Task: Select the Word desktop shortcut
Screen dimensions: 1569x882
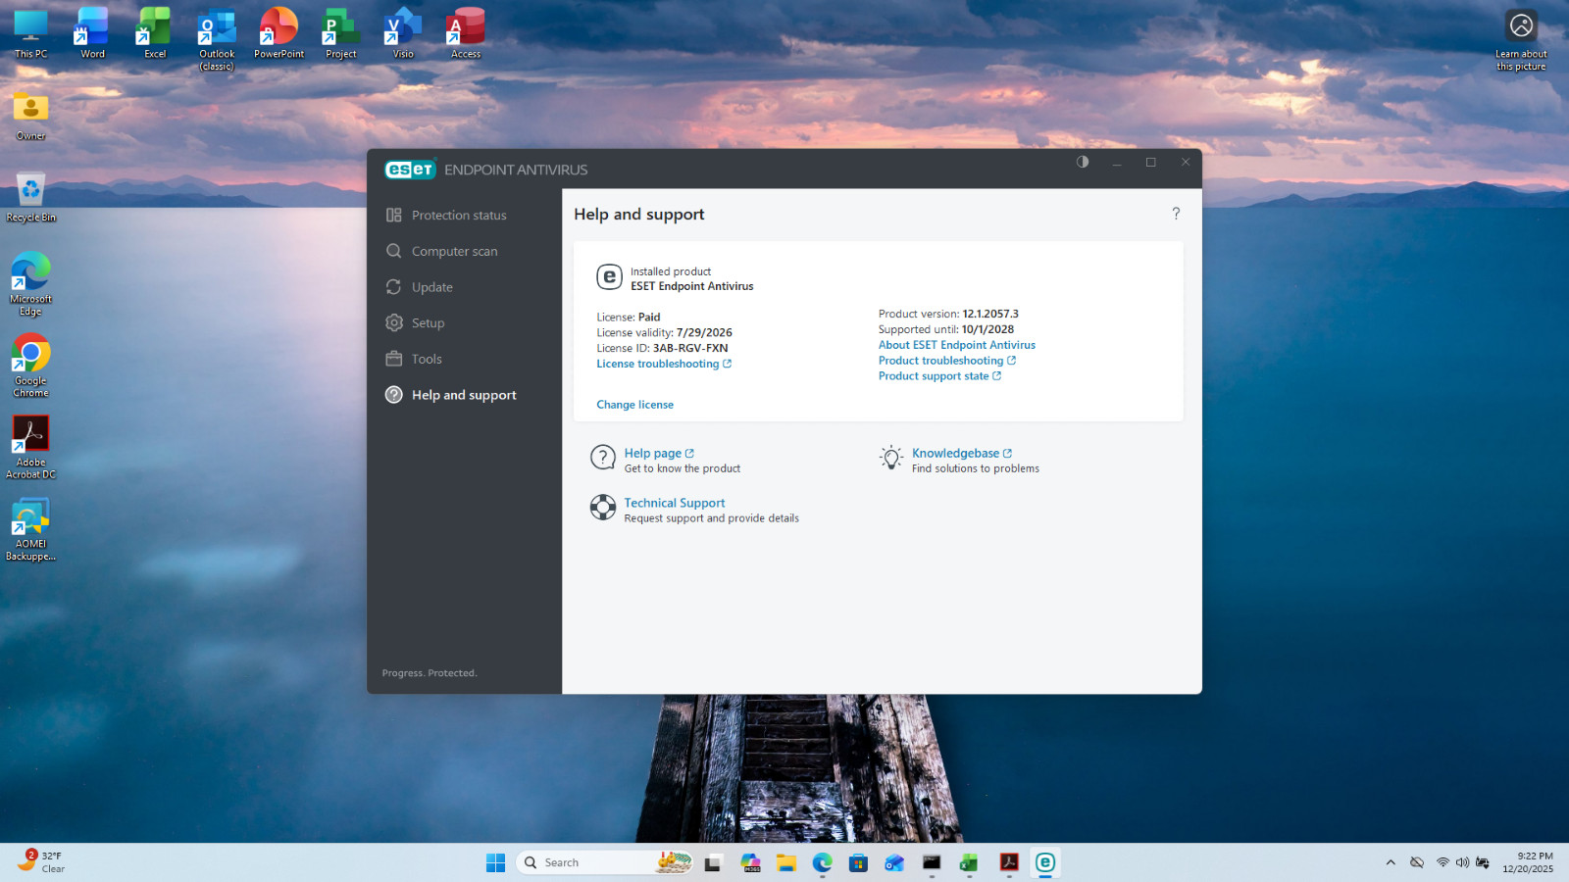Action: tap(92, 34)
